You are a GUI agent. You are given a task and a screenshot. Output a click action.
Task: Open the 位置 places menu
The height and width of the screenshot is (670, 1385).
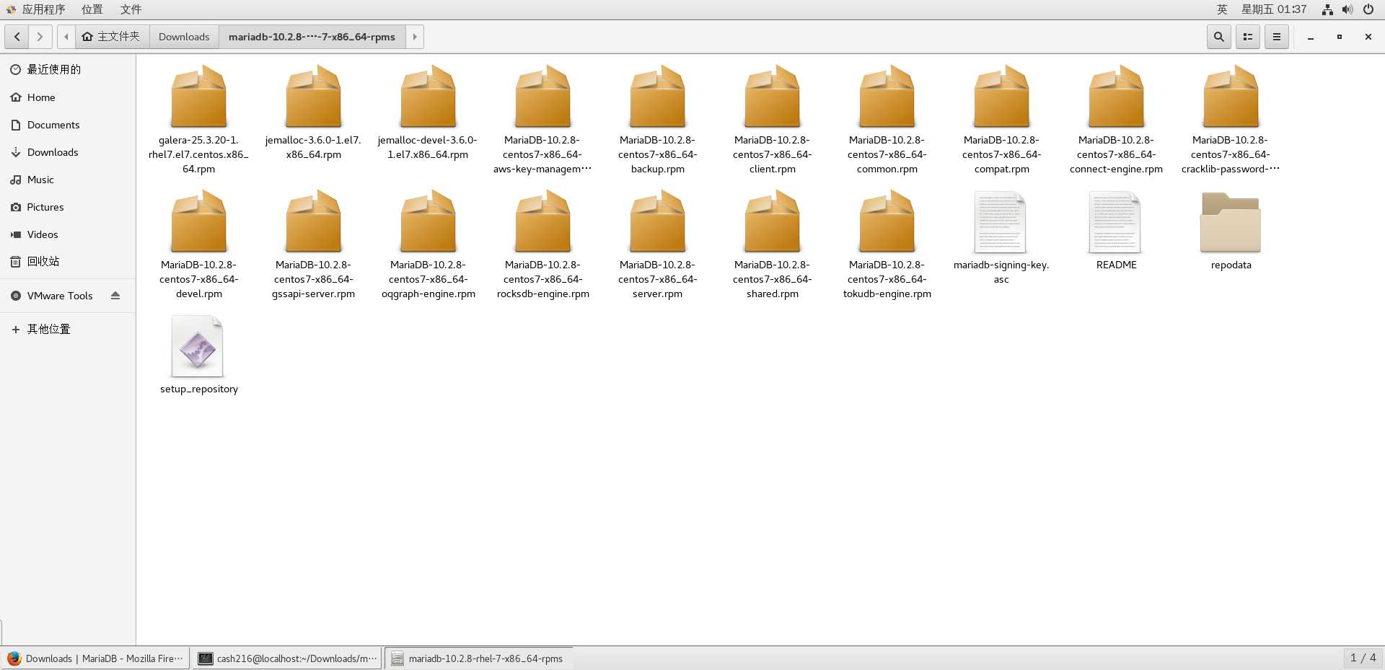click(92, 9)
